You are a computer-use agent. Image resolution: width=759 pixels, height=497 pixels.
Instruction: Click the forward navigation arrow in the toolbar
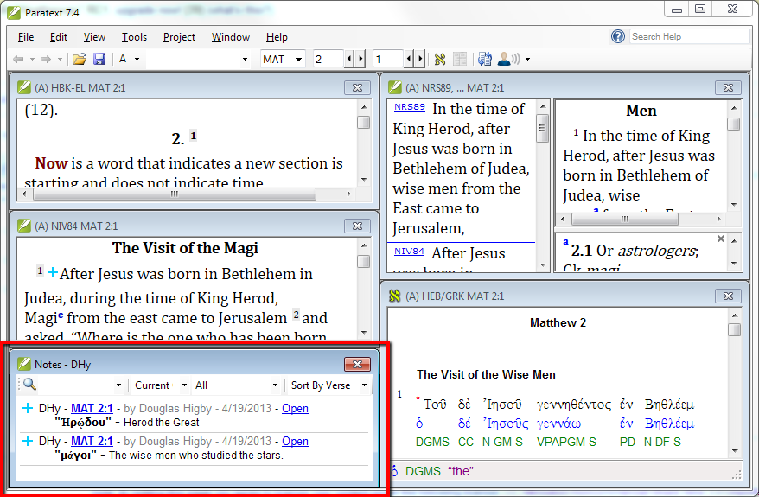[x=46, y=60]
